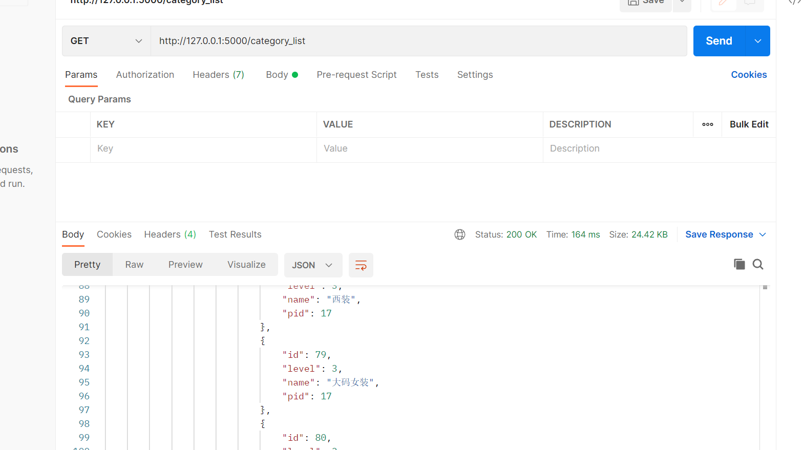Click the Bulk Edit button
This screenshot has height=450, width=803.
(749, 124)
